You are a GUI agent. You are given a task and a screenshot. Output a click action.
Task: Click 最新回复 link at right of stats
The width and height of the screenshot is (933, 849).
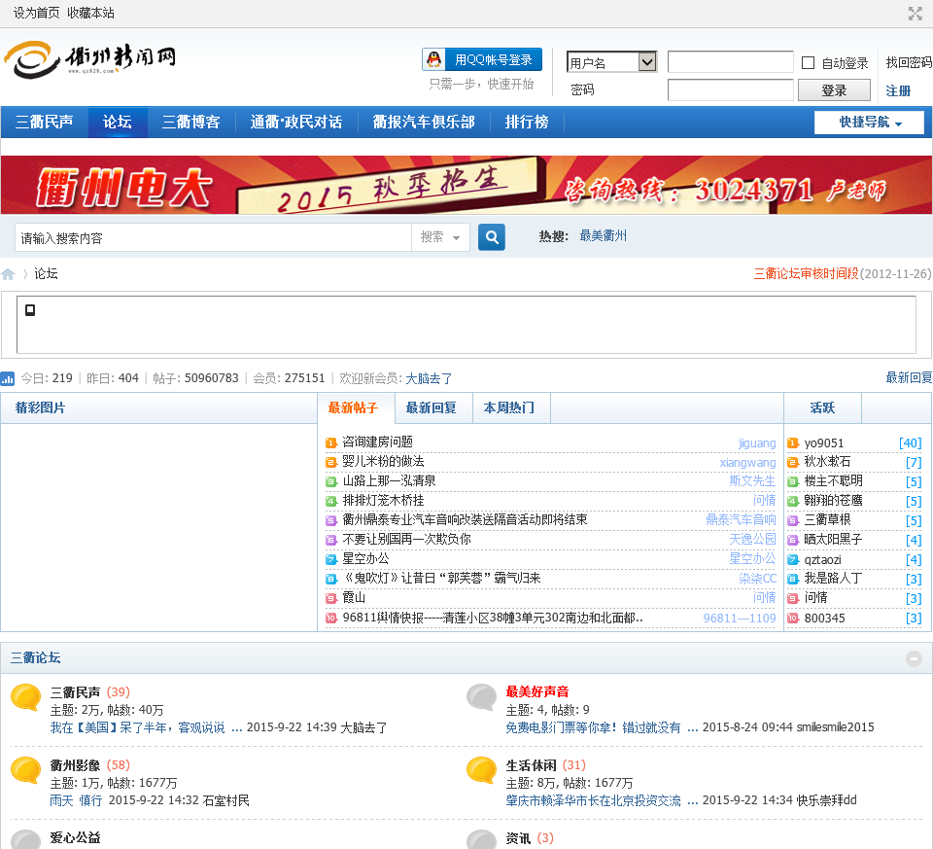909,377
